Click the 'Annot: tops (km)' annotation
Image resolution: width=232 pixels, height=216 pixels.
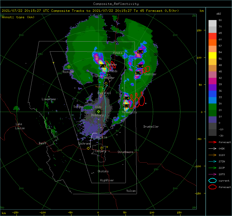click(x=18, y=17)
